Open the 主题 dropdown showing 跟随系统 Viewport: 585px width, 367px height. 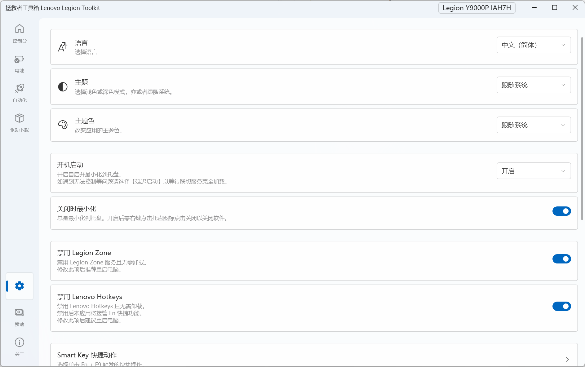tap(534, 85)
